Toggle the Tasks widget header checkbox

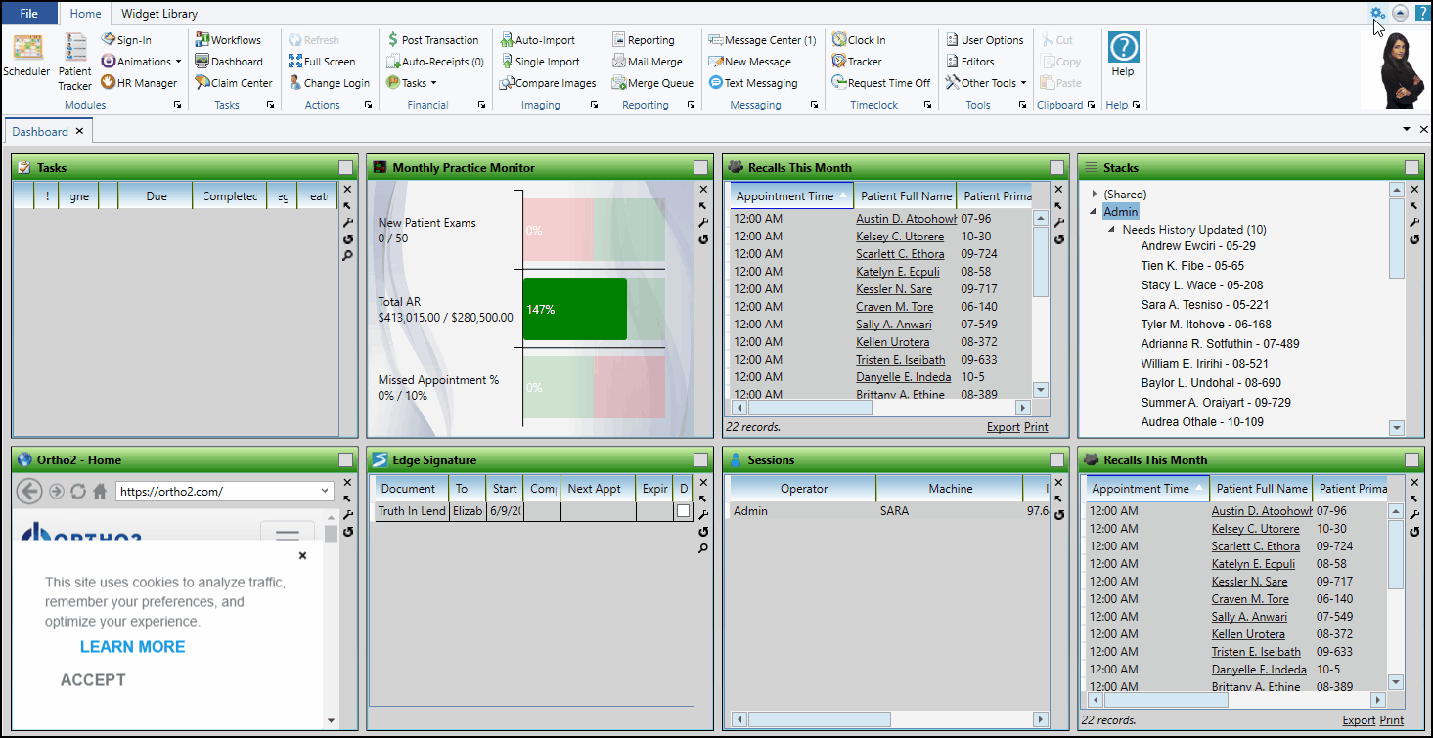point(345,168)
